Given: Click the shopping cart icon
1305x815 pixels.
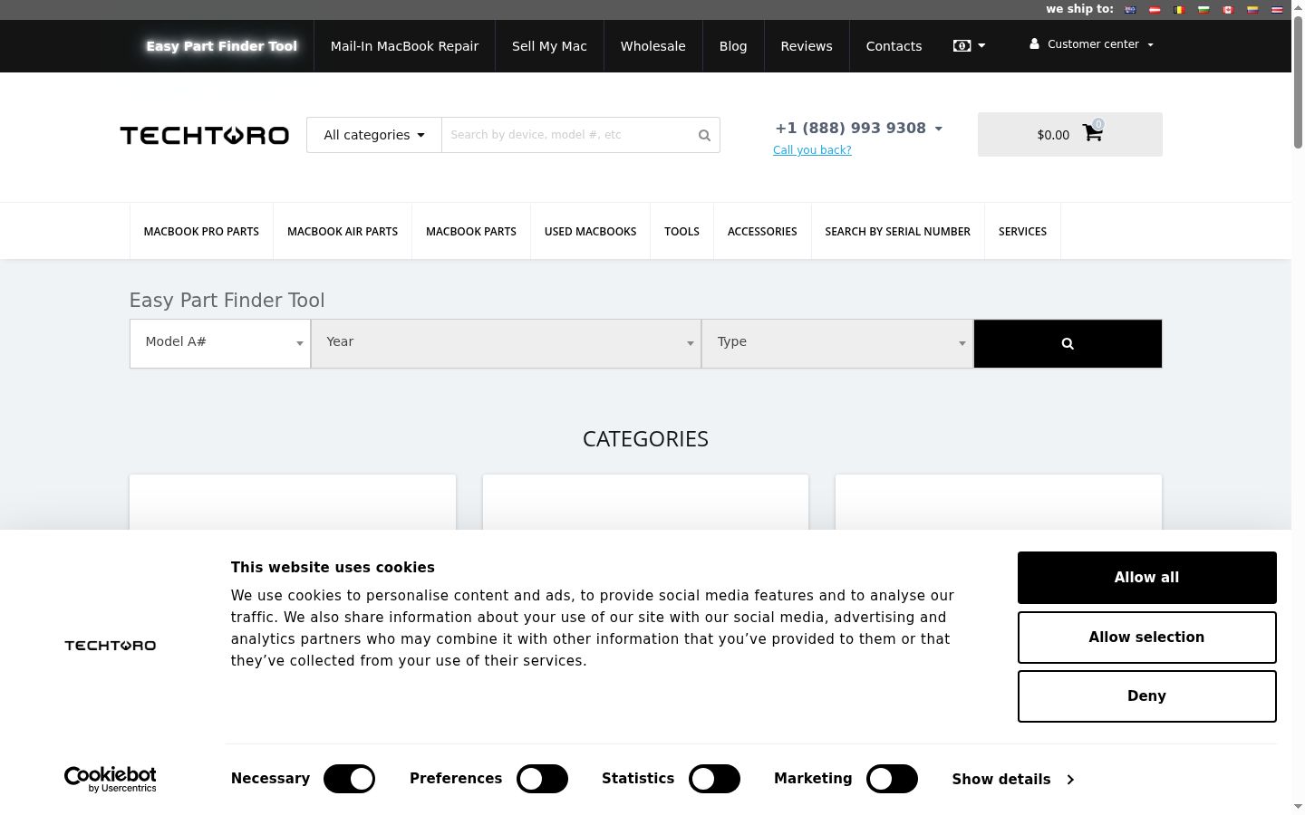Looking at the screenshot, I should pos(1092,133).
